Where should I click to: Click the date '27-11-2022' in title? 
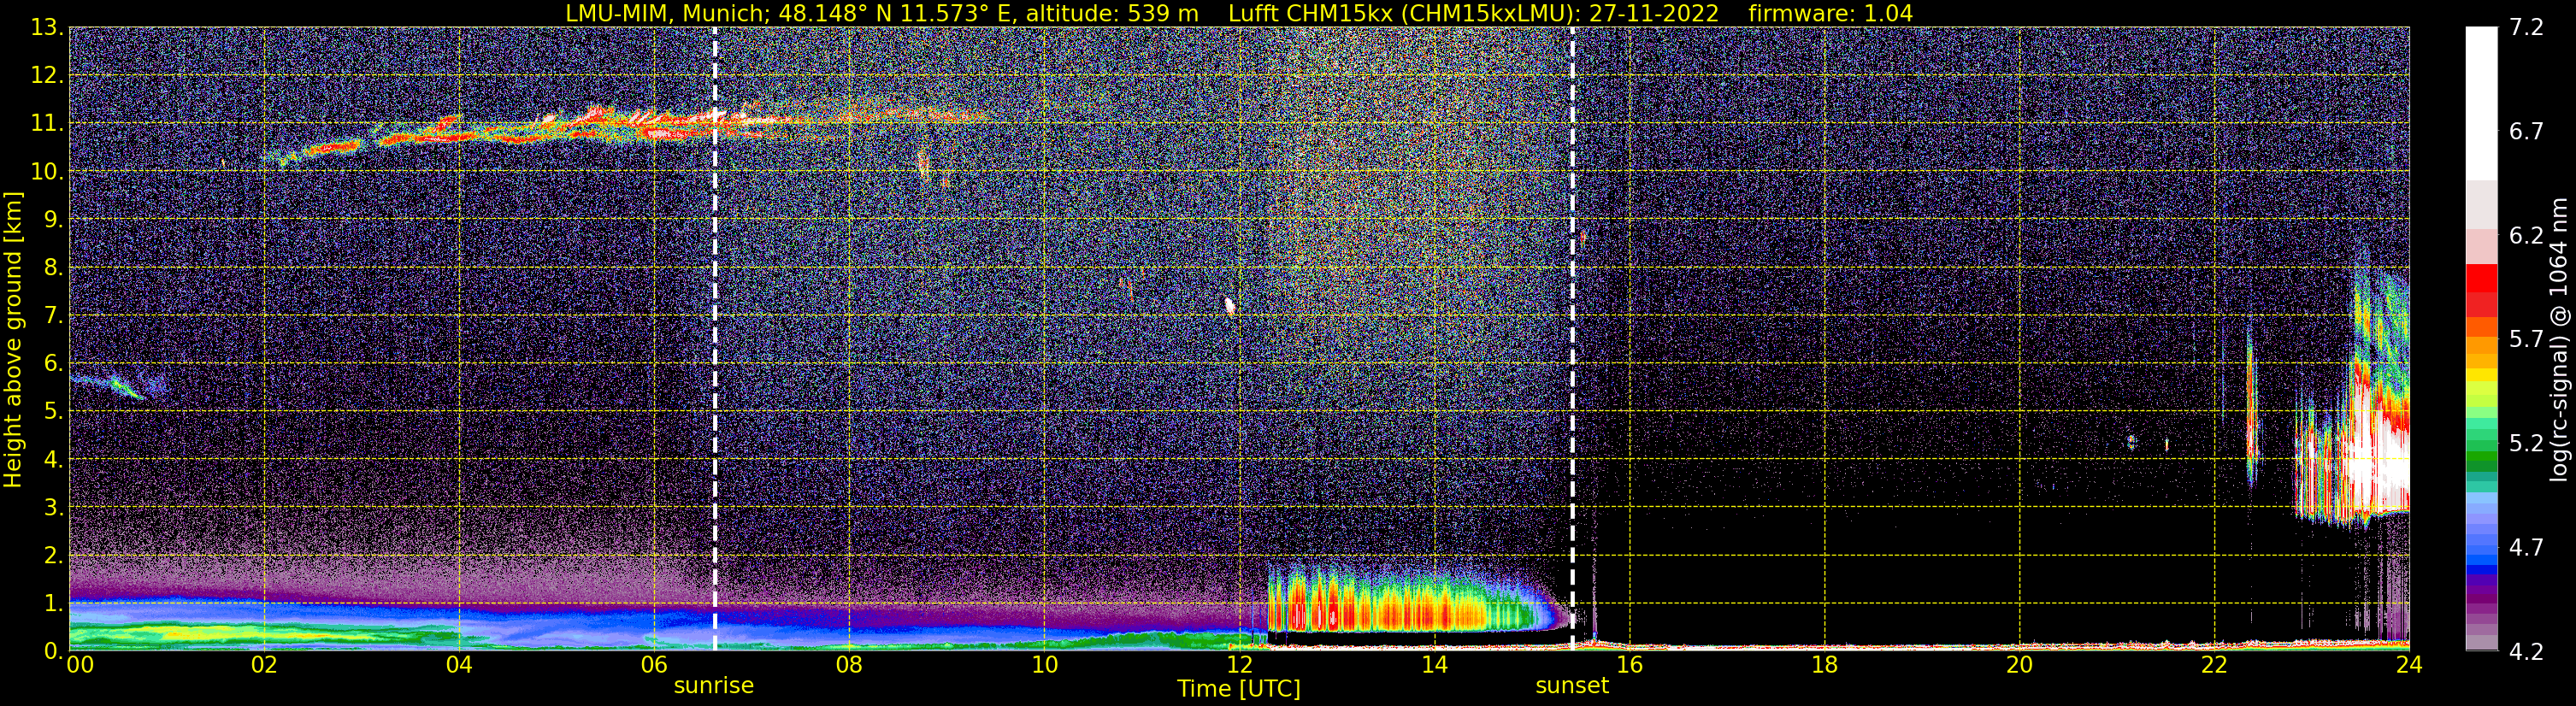[1654, 14]
